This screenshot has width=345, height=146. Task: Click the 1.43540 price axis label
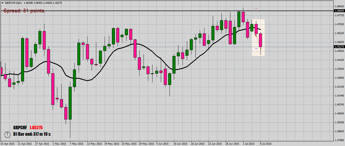(x=339, y=69)
